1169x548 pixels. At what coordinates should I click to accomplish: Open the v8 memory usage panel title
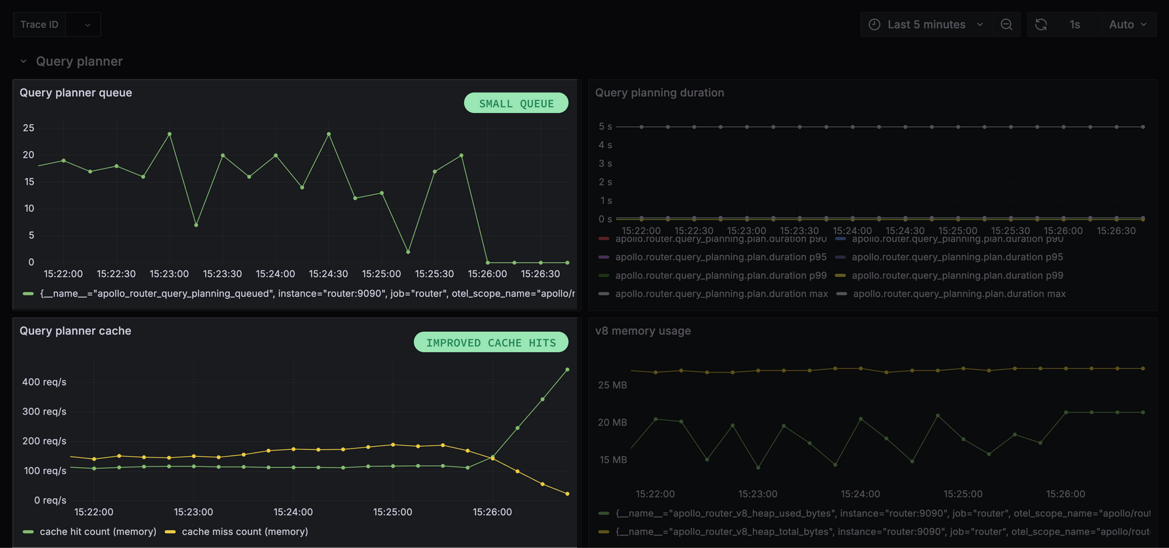[x=643, y=331]
